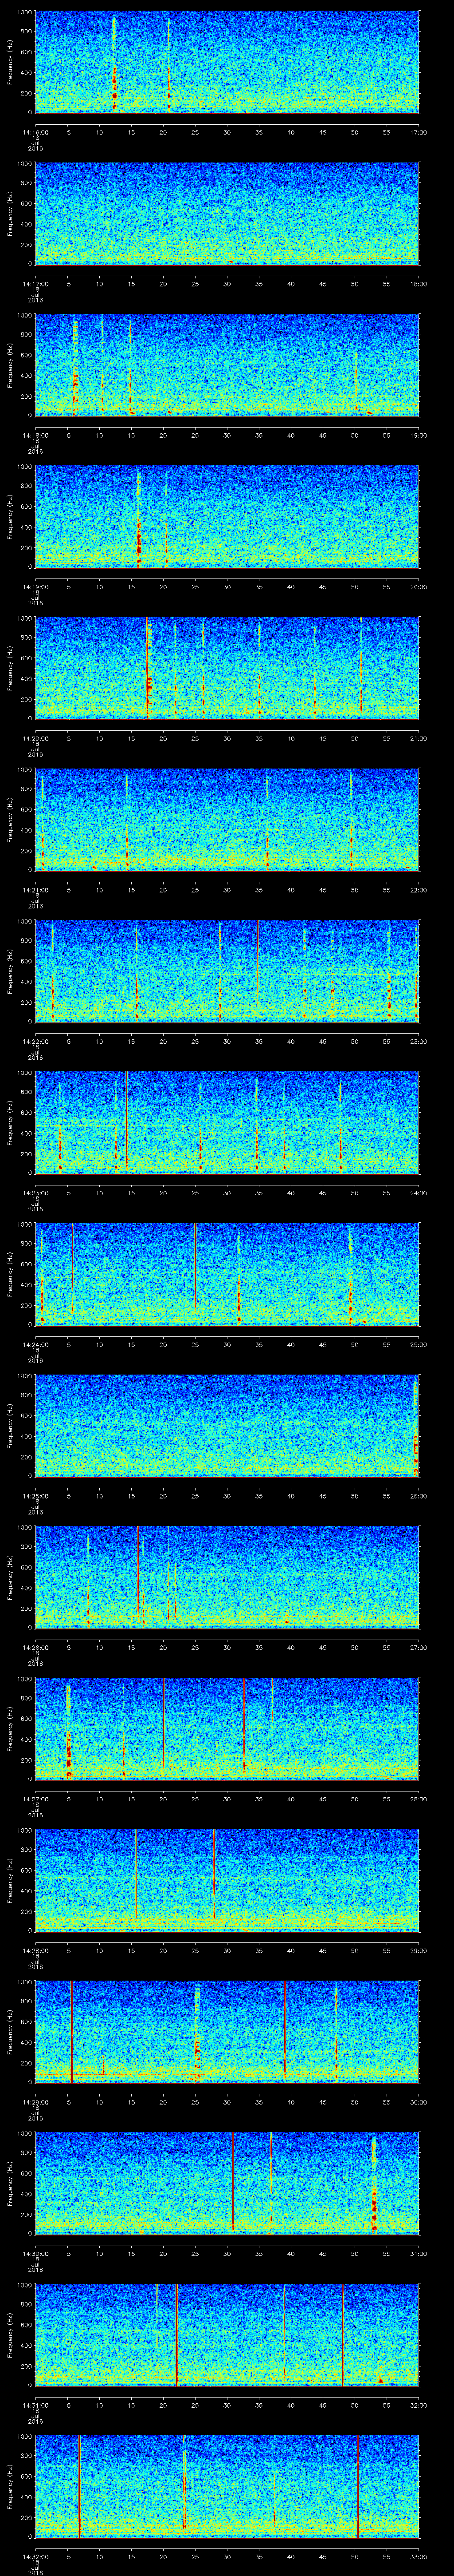Click the 14:21:00 start time label
The width and height of the screenshot is (454, 2576).
35,890
